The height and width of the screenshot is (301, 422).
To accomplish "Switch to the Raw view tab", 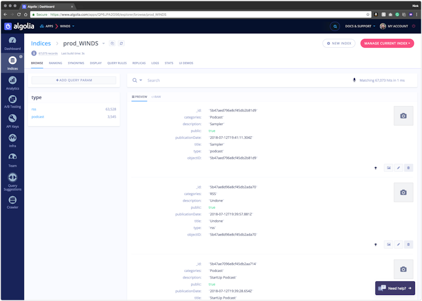I will click(x=156, y=97).
